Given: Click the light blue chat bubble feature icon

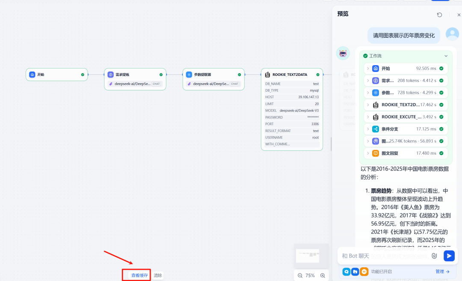Looking at the screenshot, I should (346, 272).
